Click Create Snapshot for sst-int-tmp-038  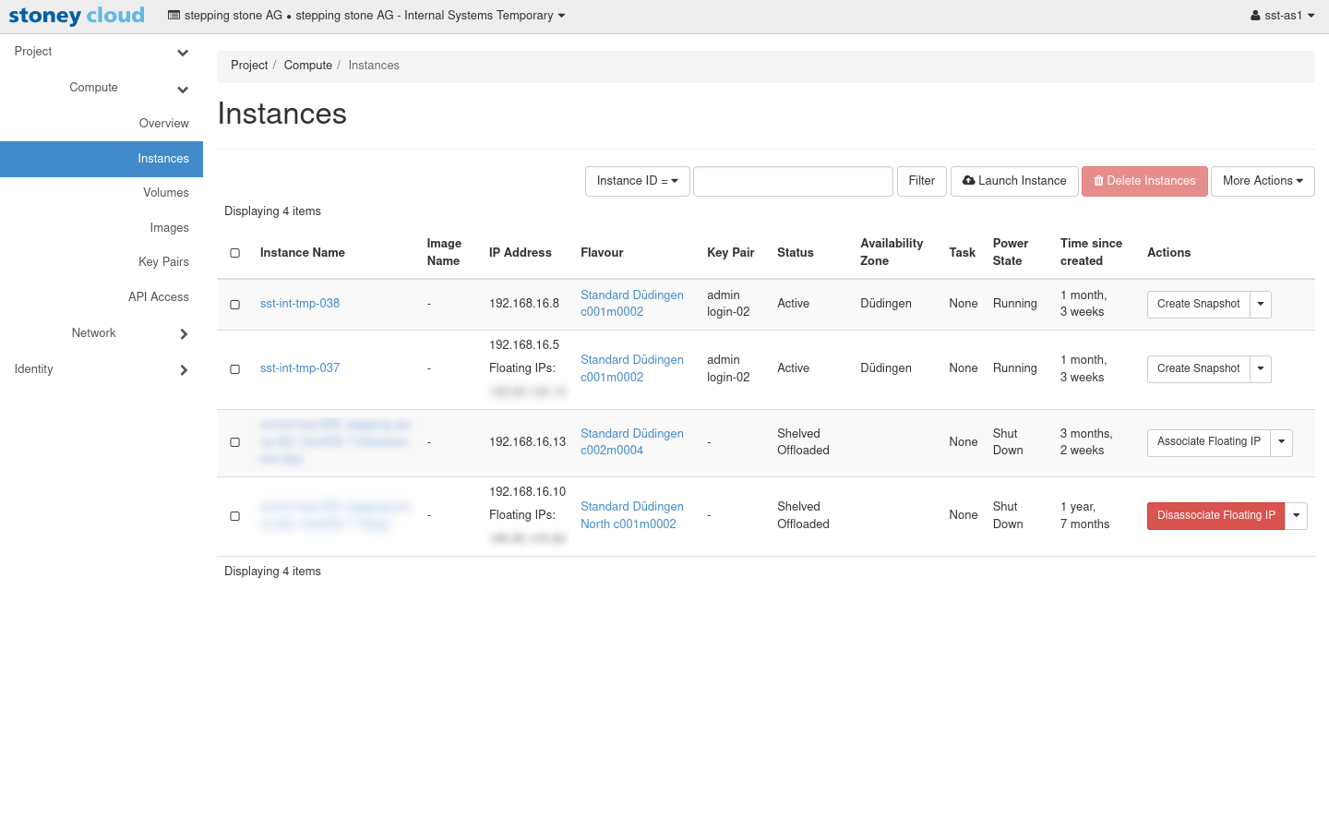[x=1198, y=304]
